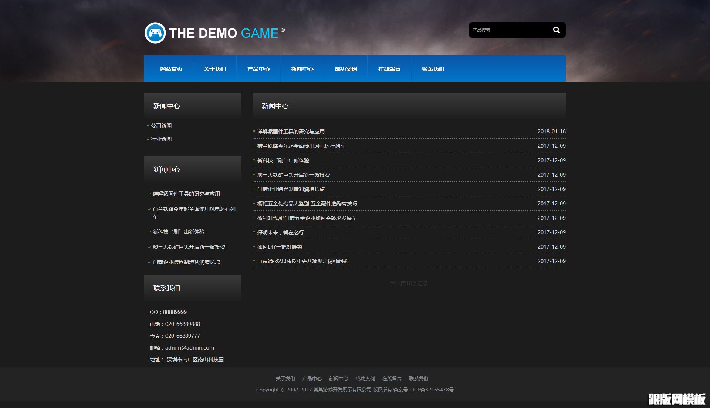Open article 详解紧固件工具的研究与应用 in main list
Image resolution: width=710 pixels, height=408 pixels.
(x=291, y=132)
